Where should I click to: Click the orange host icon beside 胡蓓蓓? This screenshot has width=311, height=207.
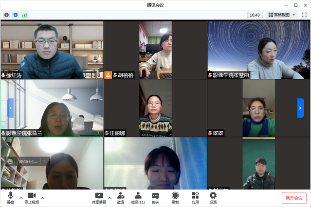(x=108, y=75)
